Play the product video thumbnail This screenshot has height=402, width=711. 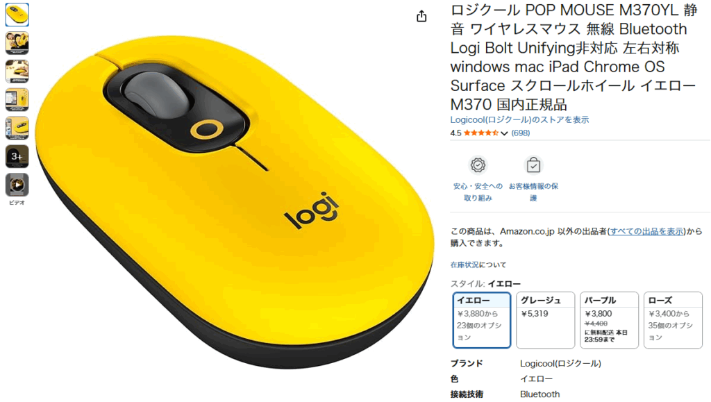point(17,185)
